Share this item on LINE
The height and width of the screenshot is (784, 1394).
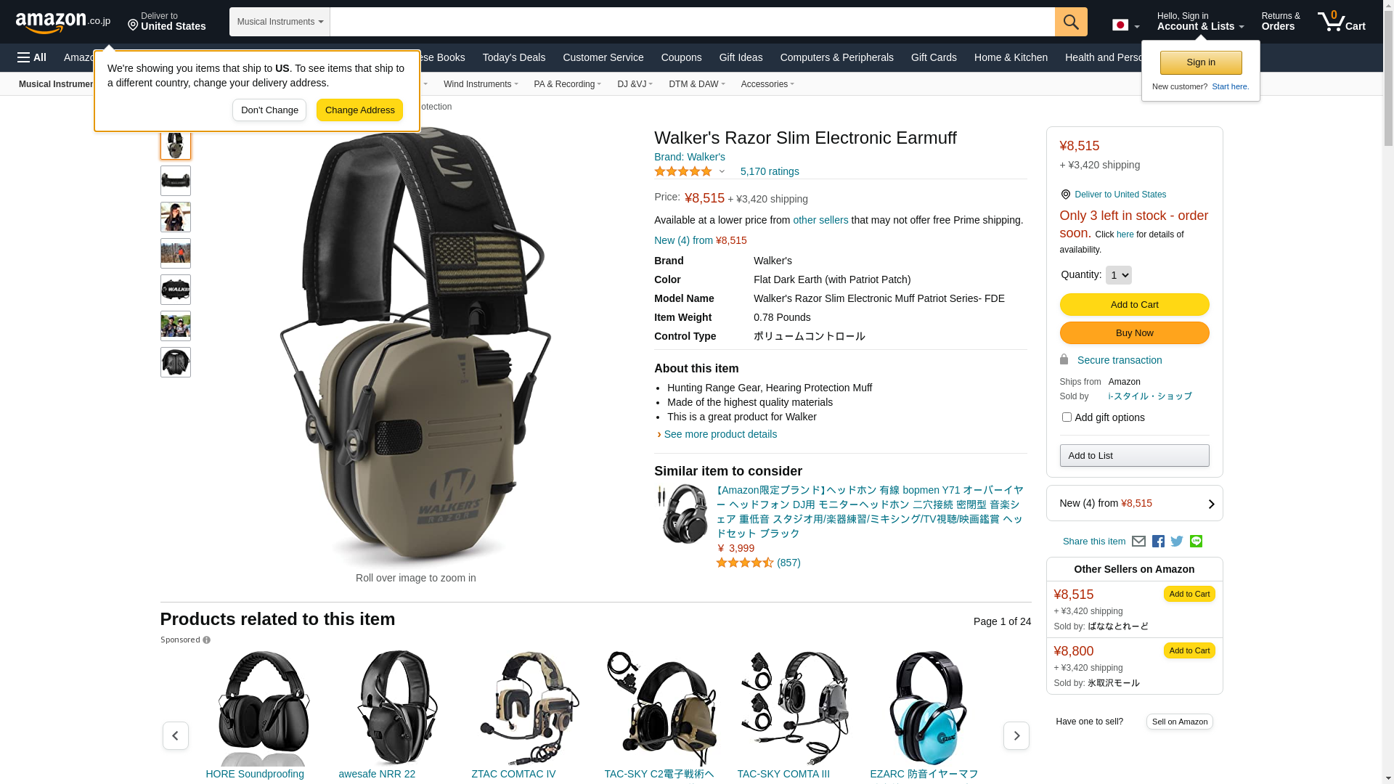(x=1196, y=542)
